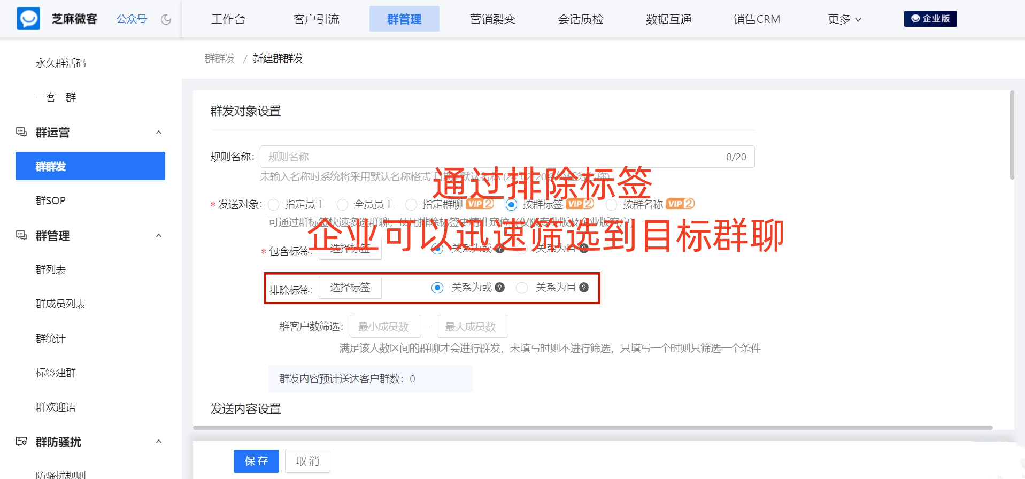1025x479 pixels.
Task: Open 群群发 in sidebar
Action: pos(90,166)
